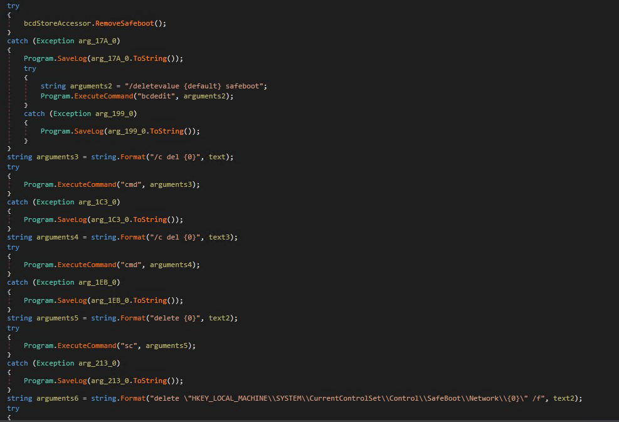The width and height of the screenshot is (619, 422).
Task: Click text2 at end of arguments6 line
Action: 563,398
